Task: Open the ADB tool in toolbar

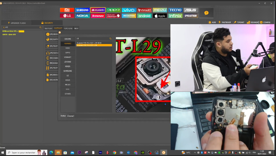Action: click(x=212, y=22)
